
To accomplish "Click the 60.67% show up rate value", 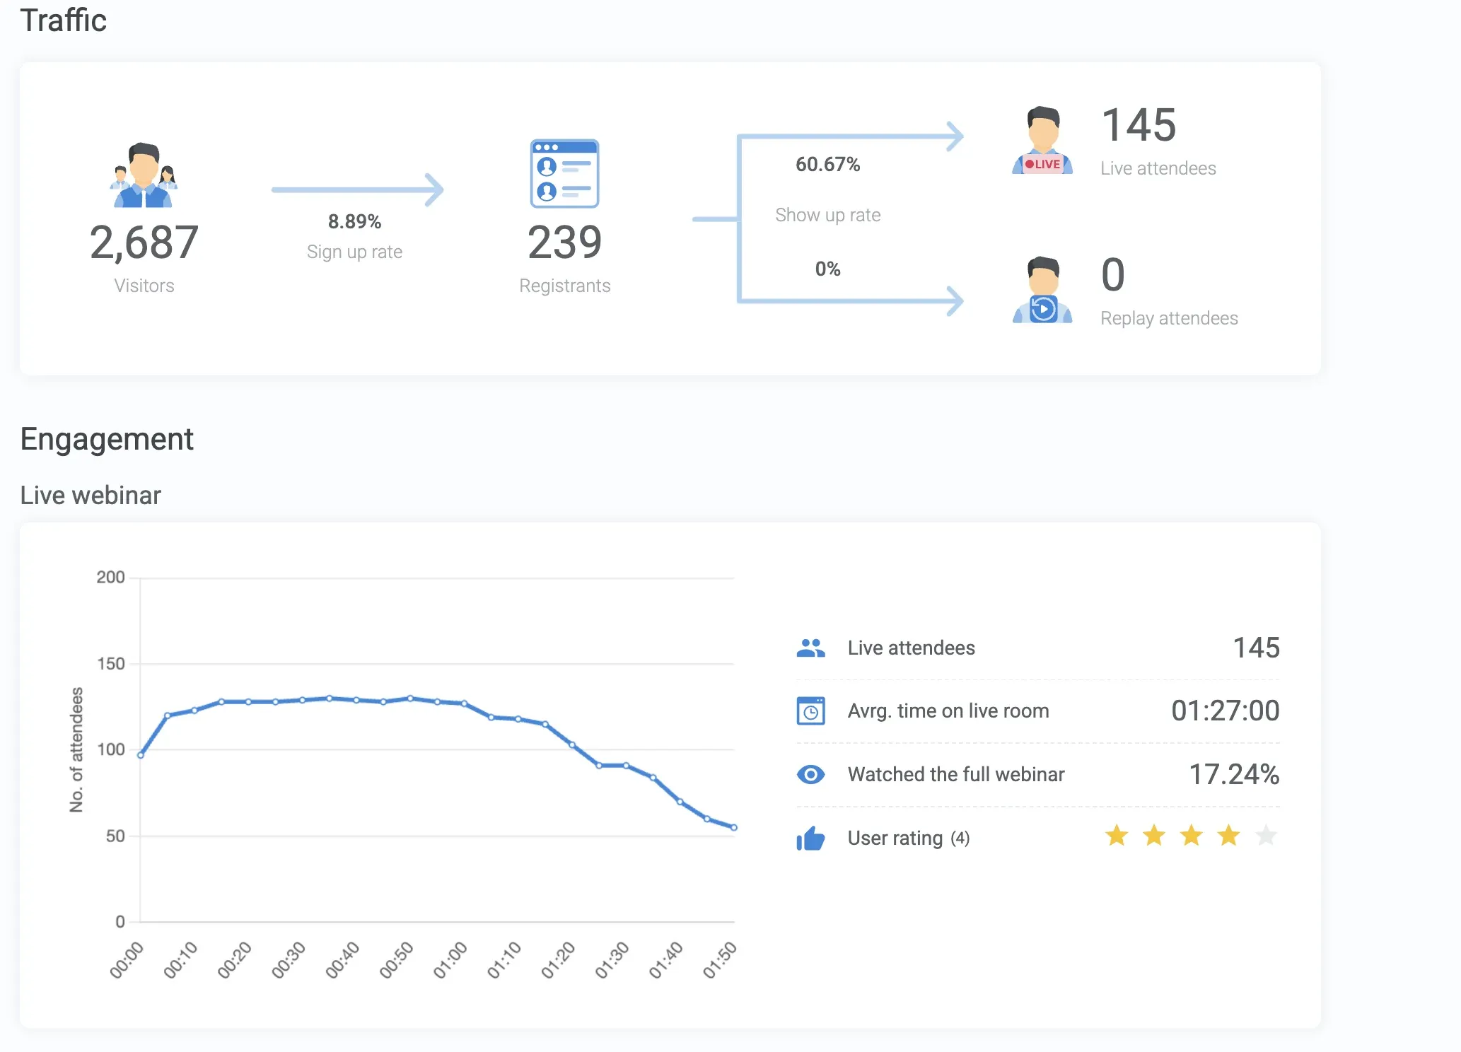I will tap(827, 164).
